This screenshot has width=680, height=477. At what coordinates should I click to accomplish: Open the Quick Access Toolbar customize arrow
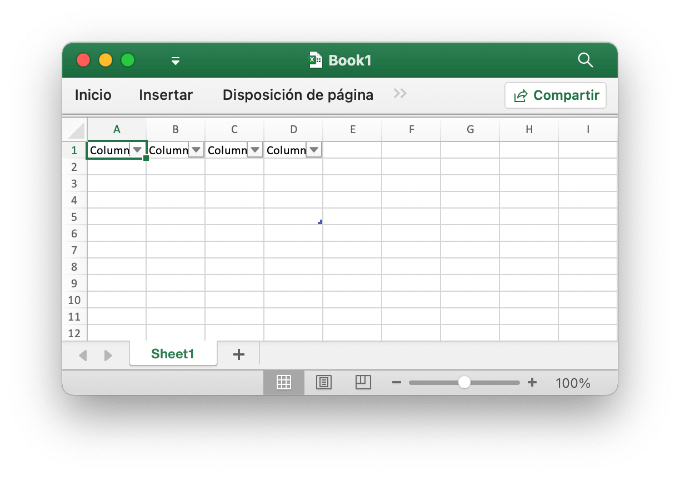pos(176,60)
